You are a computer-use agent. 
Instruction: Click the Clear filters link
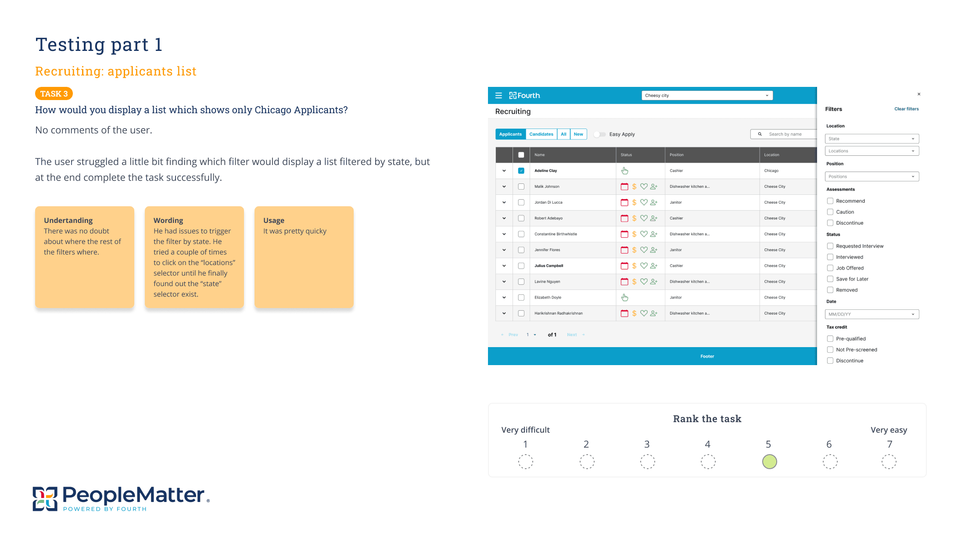906,109
